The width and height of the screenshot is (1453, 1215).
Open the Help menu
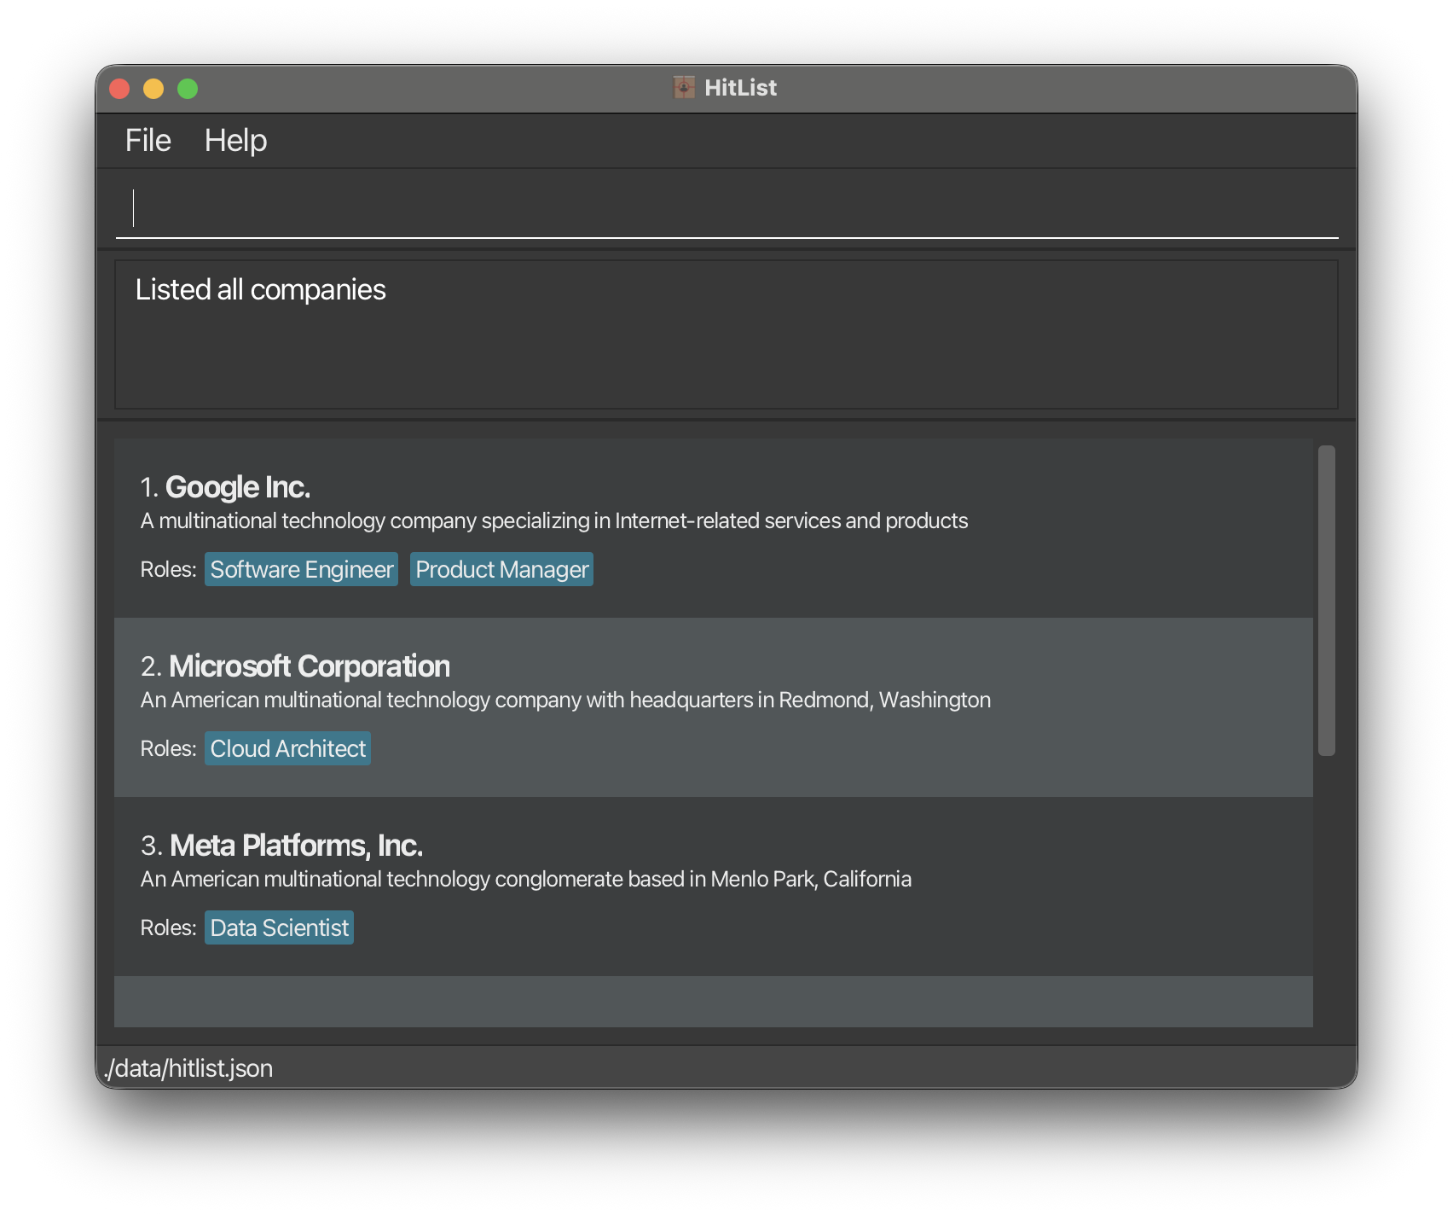coord(235,141)
